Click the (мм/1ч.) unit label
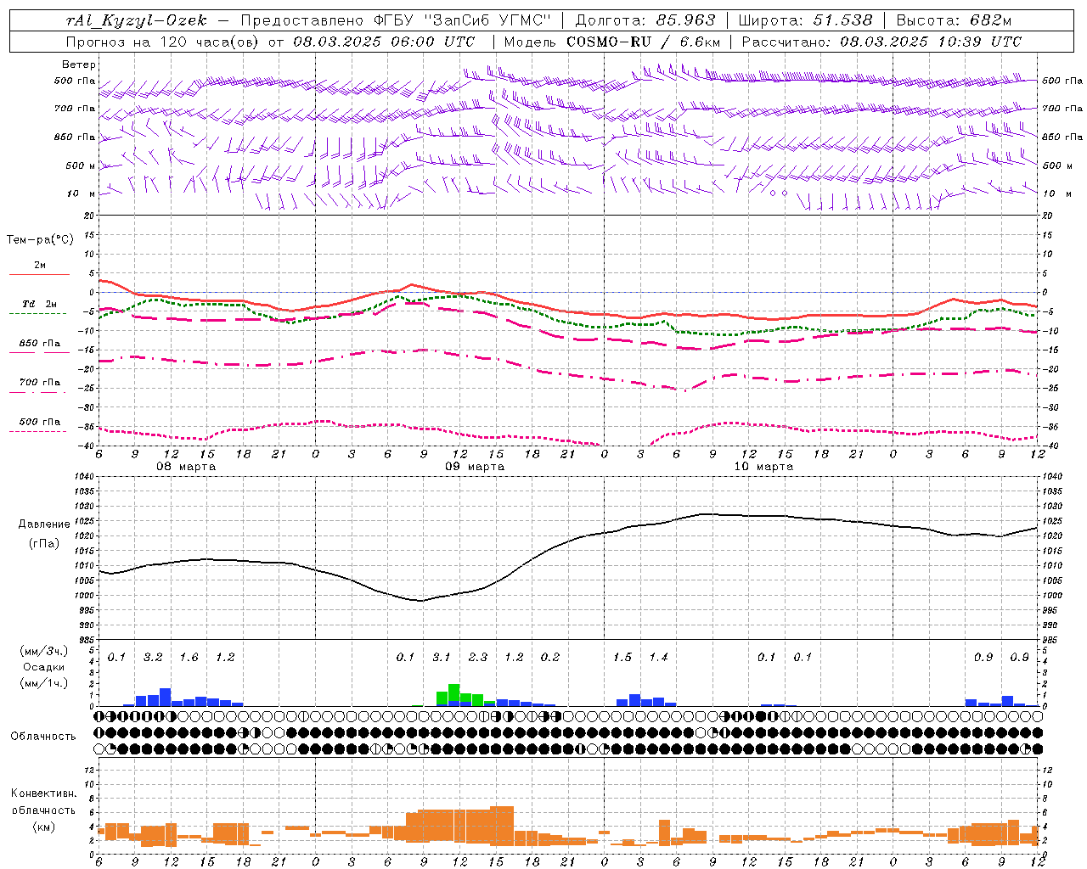The image size is (1087, 869). (x=44, y=683)
